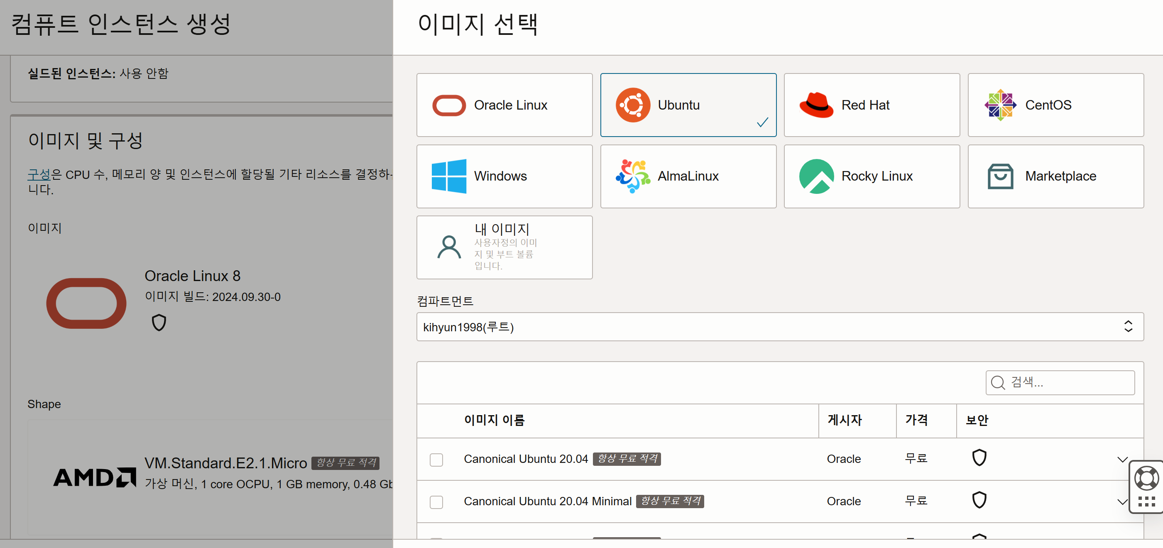Click the Windows blue logo
This screenshot has width=1163, height=548.
coord(449,176)
